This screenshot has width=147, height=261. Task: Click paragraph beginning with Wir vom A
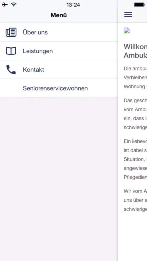tap(135, 200)
